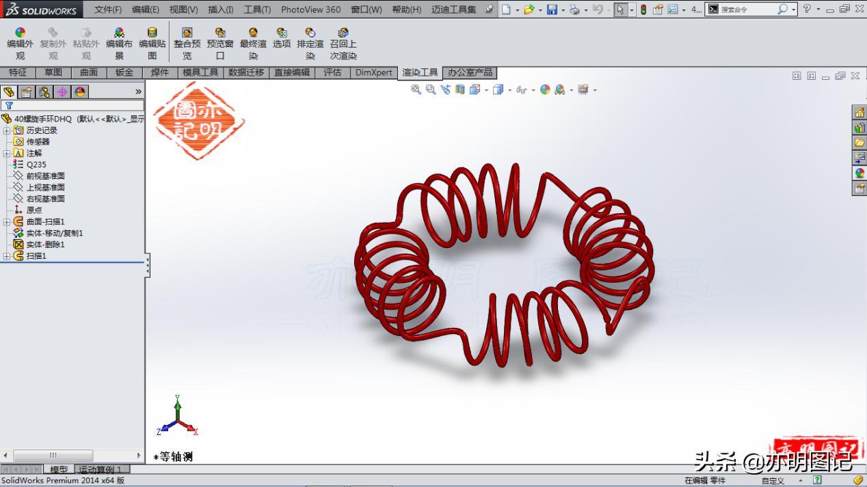Open the display style dropdown arrow in viewport toolbar
This screenshot has height=487, width=867.
click(509, 89)
